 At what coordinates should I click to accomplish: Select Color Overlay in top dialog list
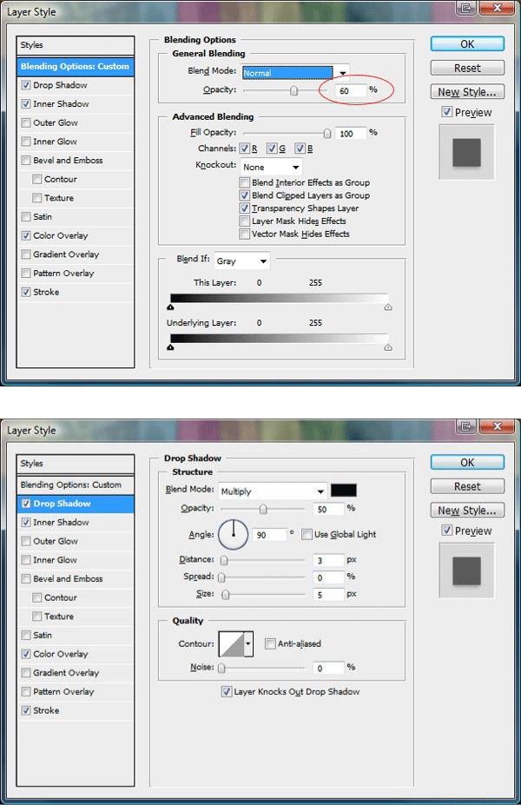(x=76, y=235)
